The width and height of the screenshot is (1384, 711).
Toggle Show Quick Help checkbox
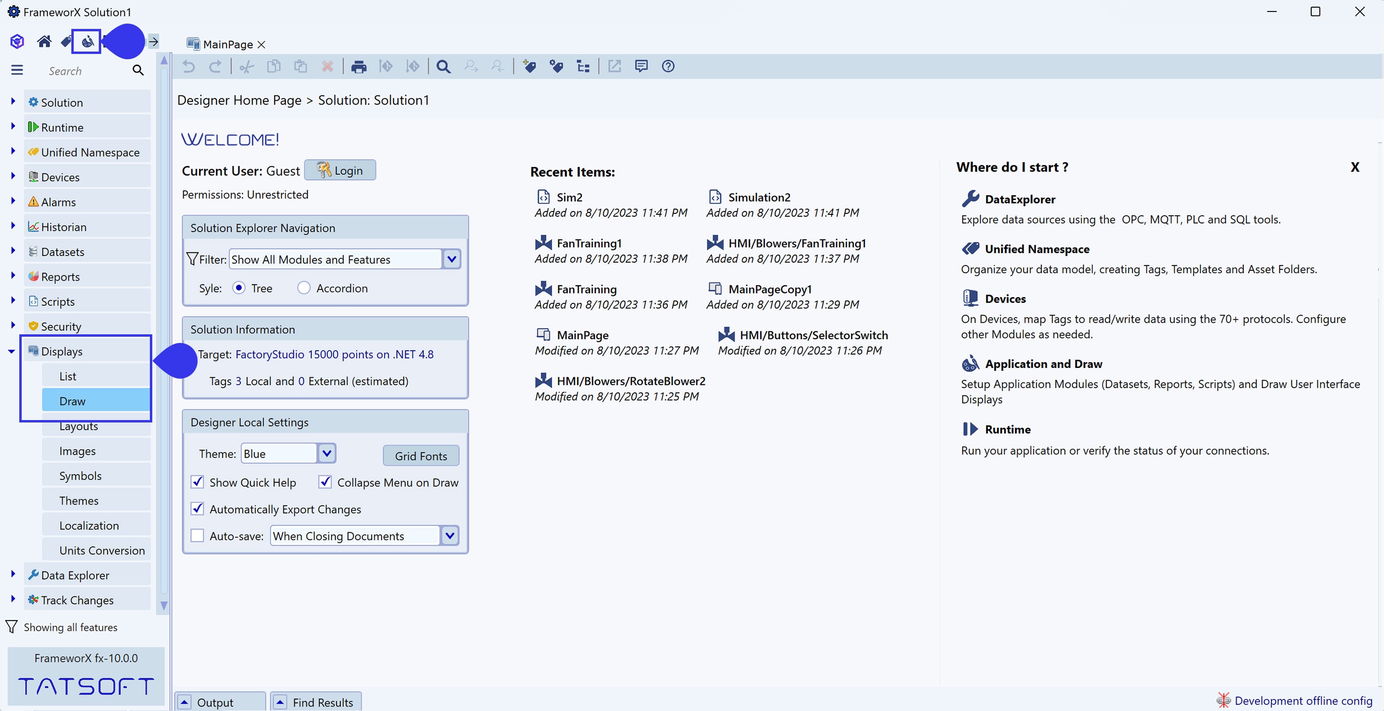(x=198, y=482)
